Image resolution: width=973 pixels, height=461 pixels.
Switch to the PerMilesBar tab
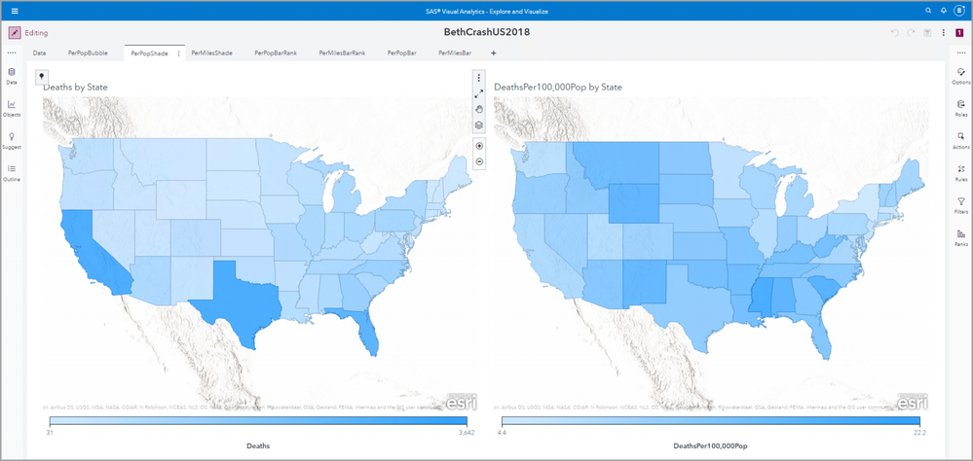455,53
